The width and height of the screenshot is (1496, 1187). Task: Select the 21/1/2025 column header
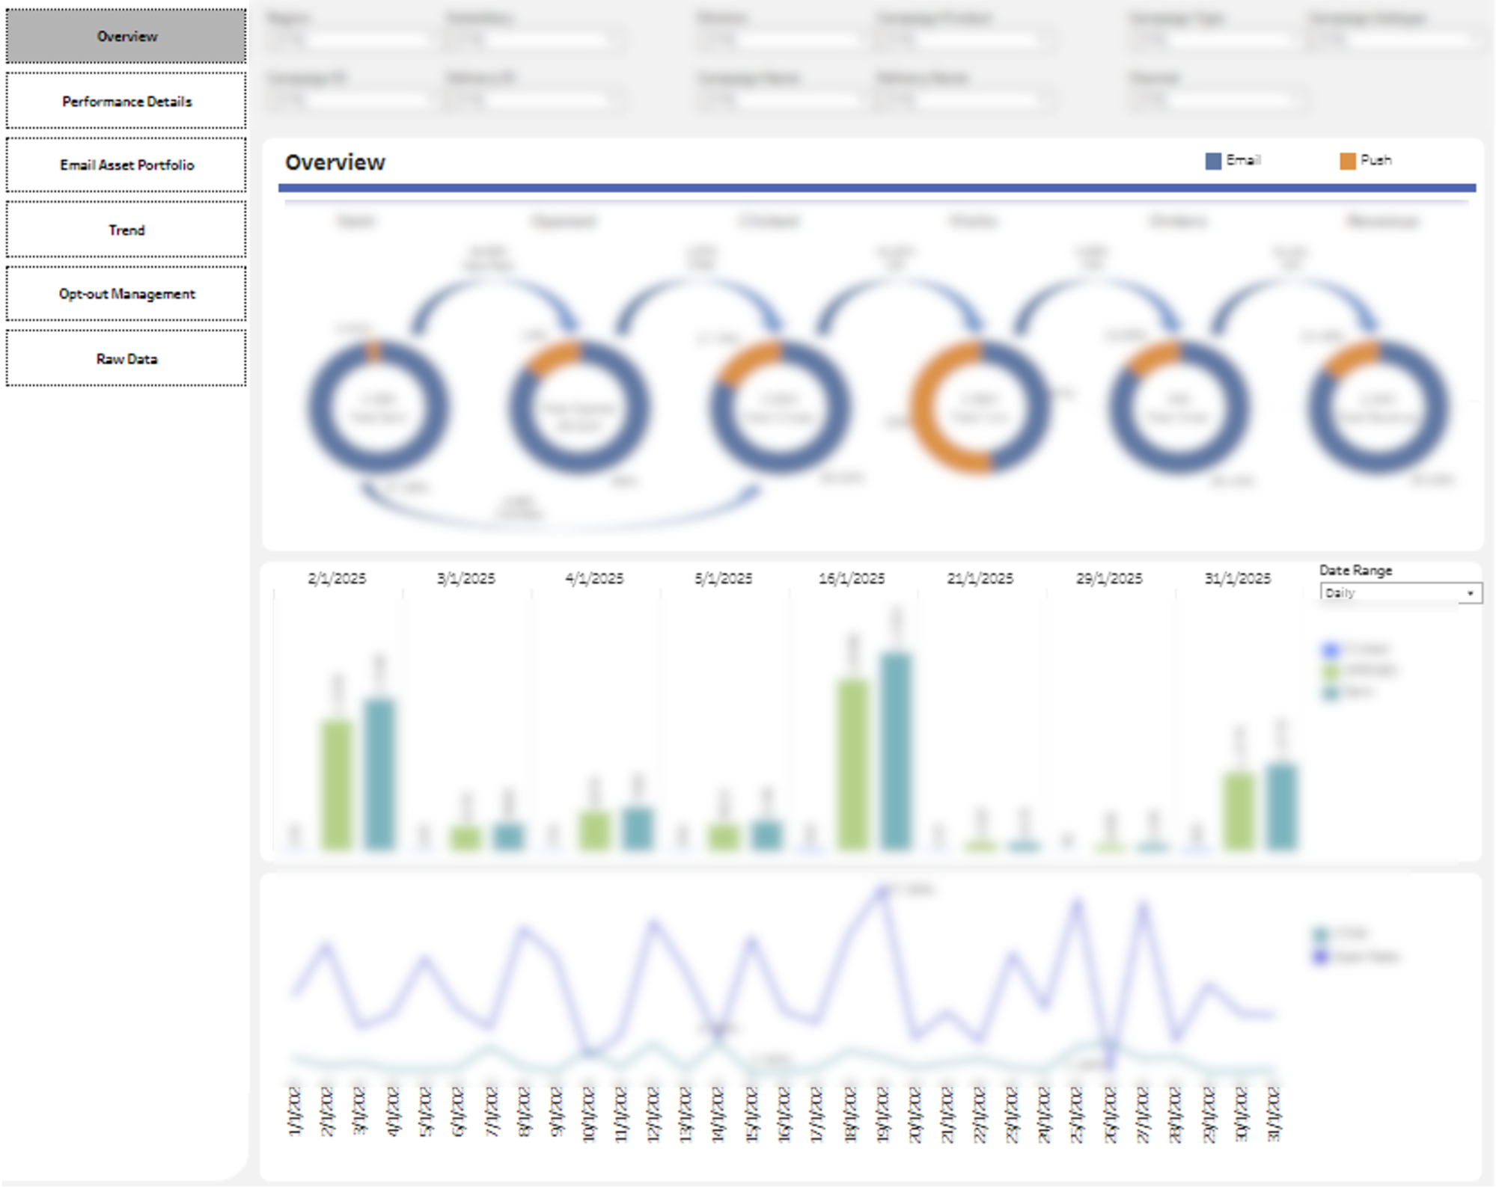click(x=980, y=578)
